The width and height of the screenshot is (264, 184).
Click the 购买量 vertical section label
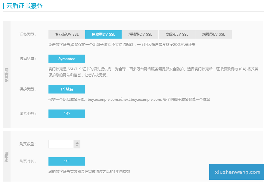click(7, 157)
